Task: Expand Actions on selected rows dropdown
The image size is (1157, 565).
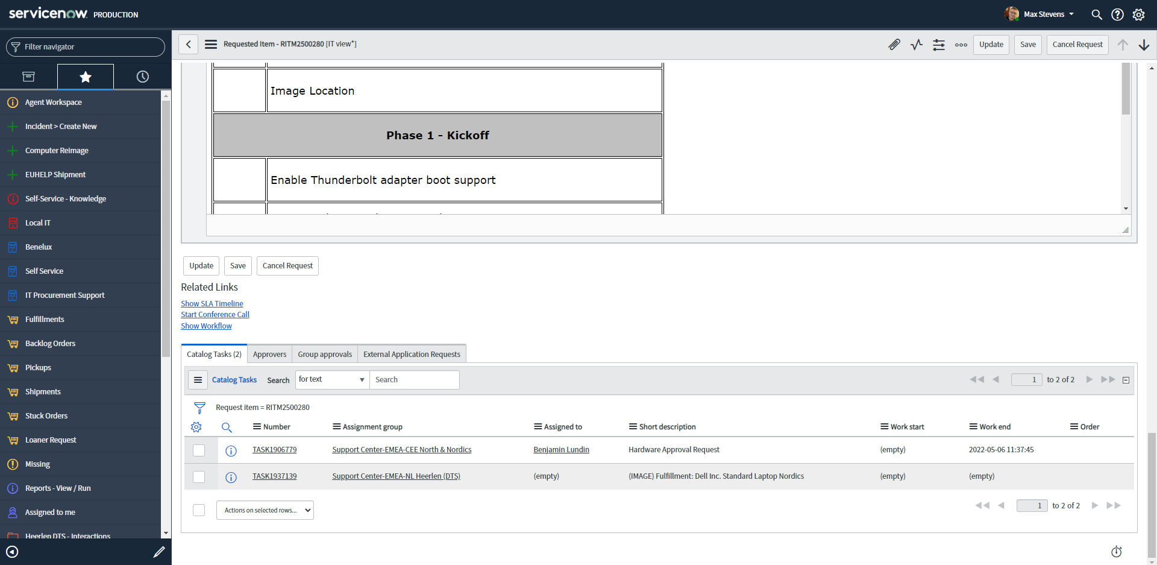Action: click(265, 510)
